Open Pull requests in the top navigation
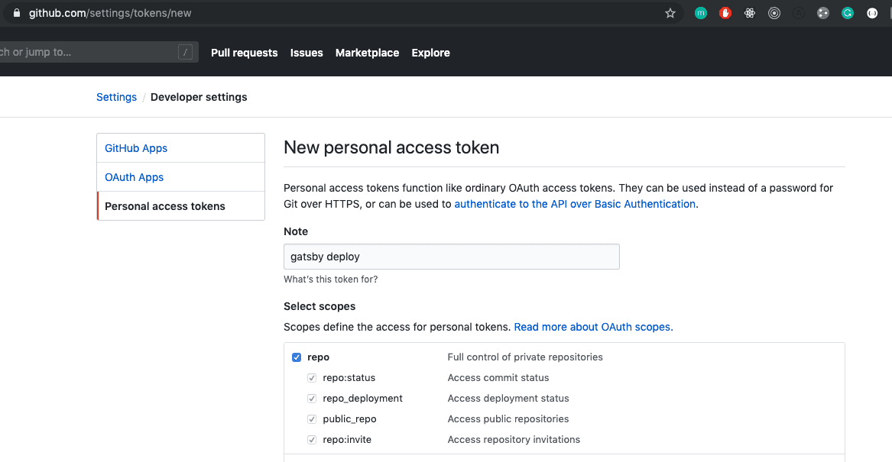Viewport: 892px width, 462px height. [x=244, y=53]
